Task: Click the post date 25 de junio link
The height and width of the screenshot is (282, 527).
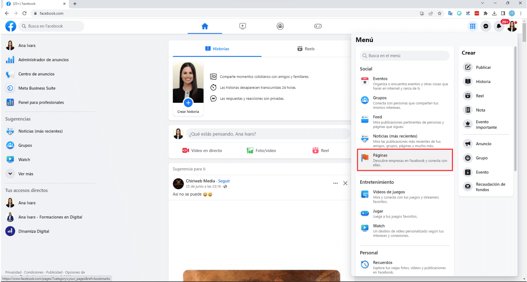Action: point(203,186)
